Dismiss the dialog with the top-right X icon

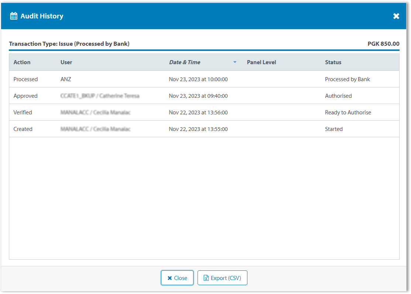(396, 16)
